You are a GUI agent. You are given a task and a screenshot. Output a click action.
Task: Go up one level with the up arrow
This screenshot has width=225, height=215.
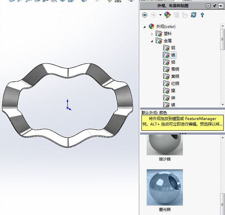[x=202, y=15]
